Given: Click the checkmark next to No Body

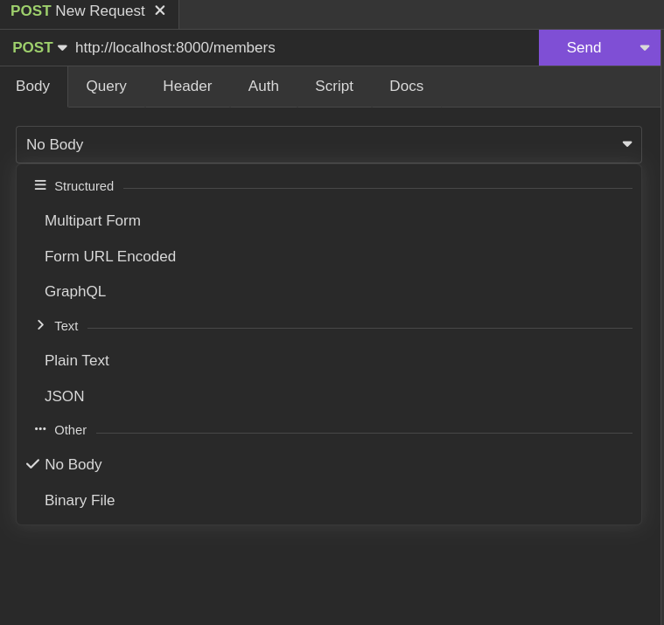Looking at the screenshot, I should click(32, 464).
